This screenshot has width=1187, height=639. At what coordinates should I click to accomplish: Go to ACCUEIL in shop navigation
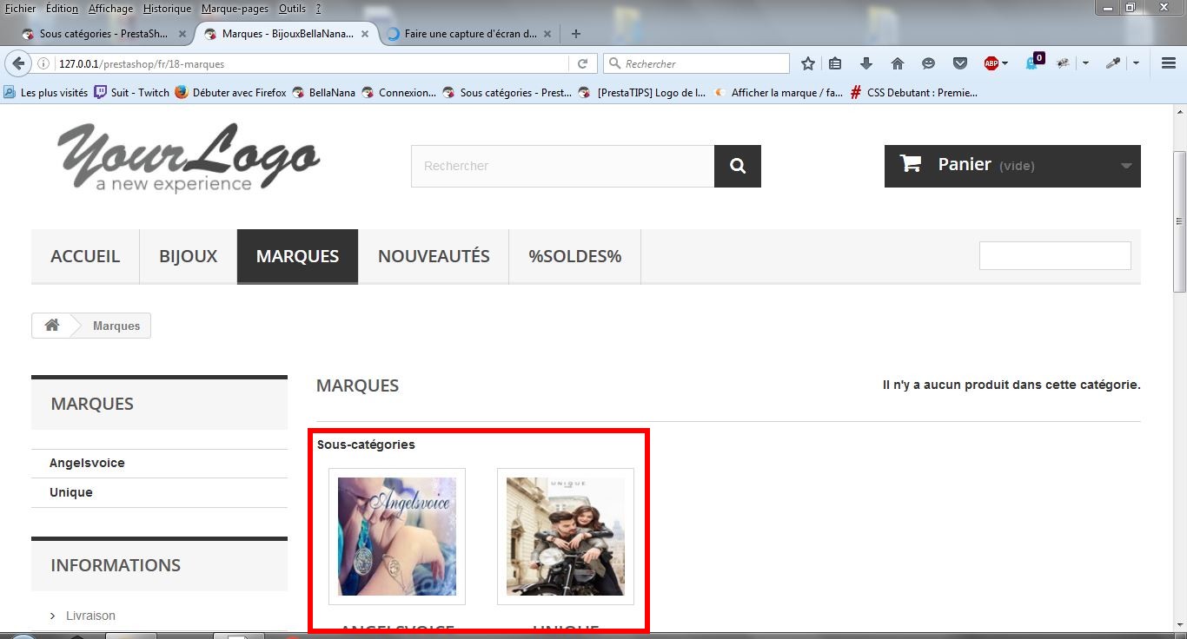(x=85, y=256)
